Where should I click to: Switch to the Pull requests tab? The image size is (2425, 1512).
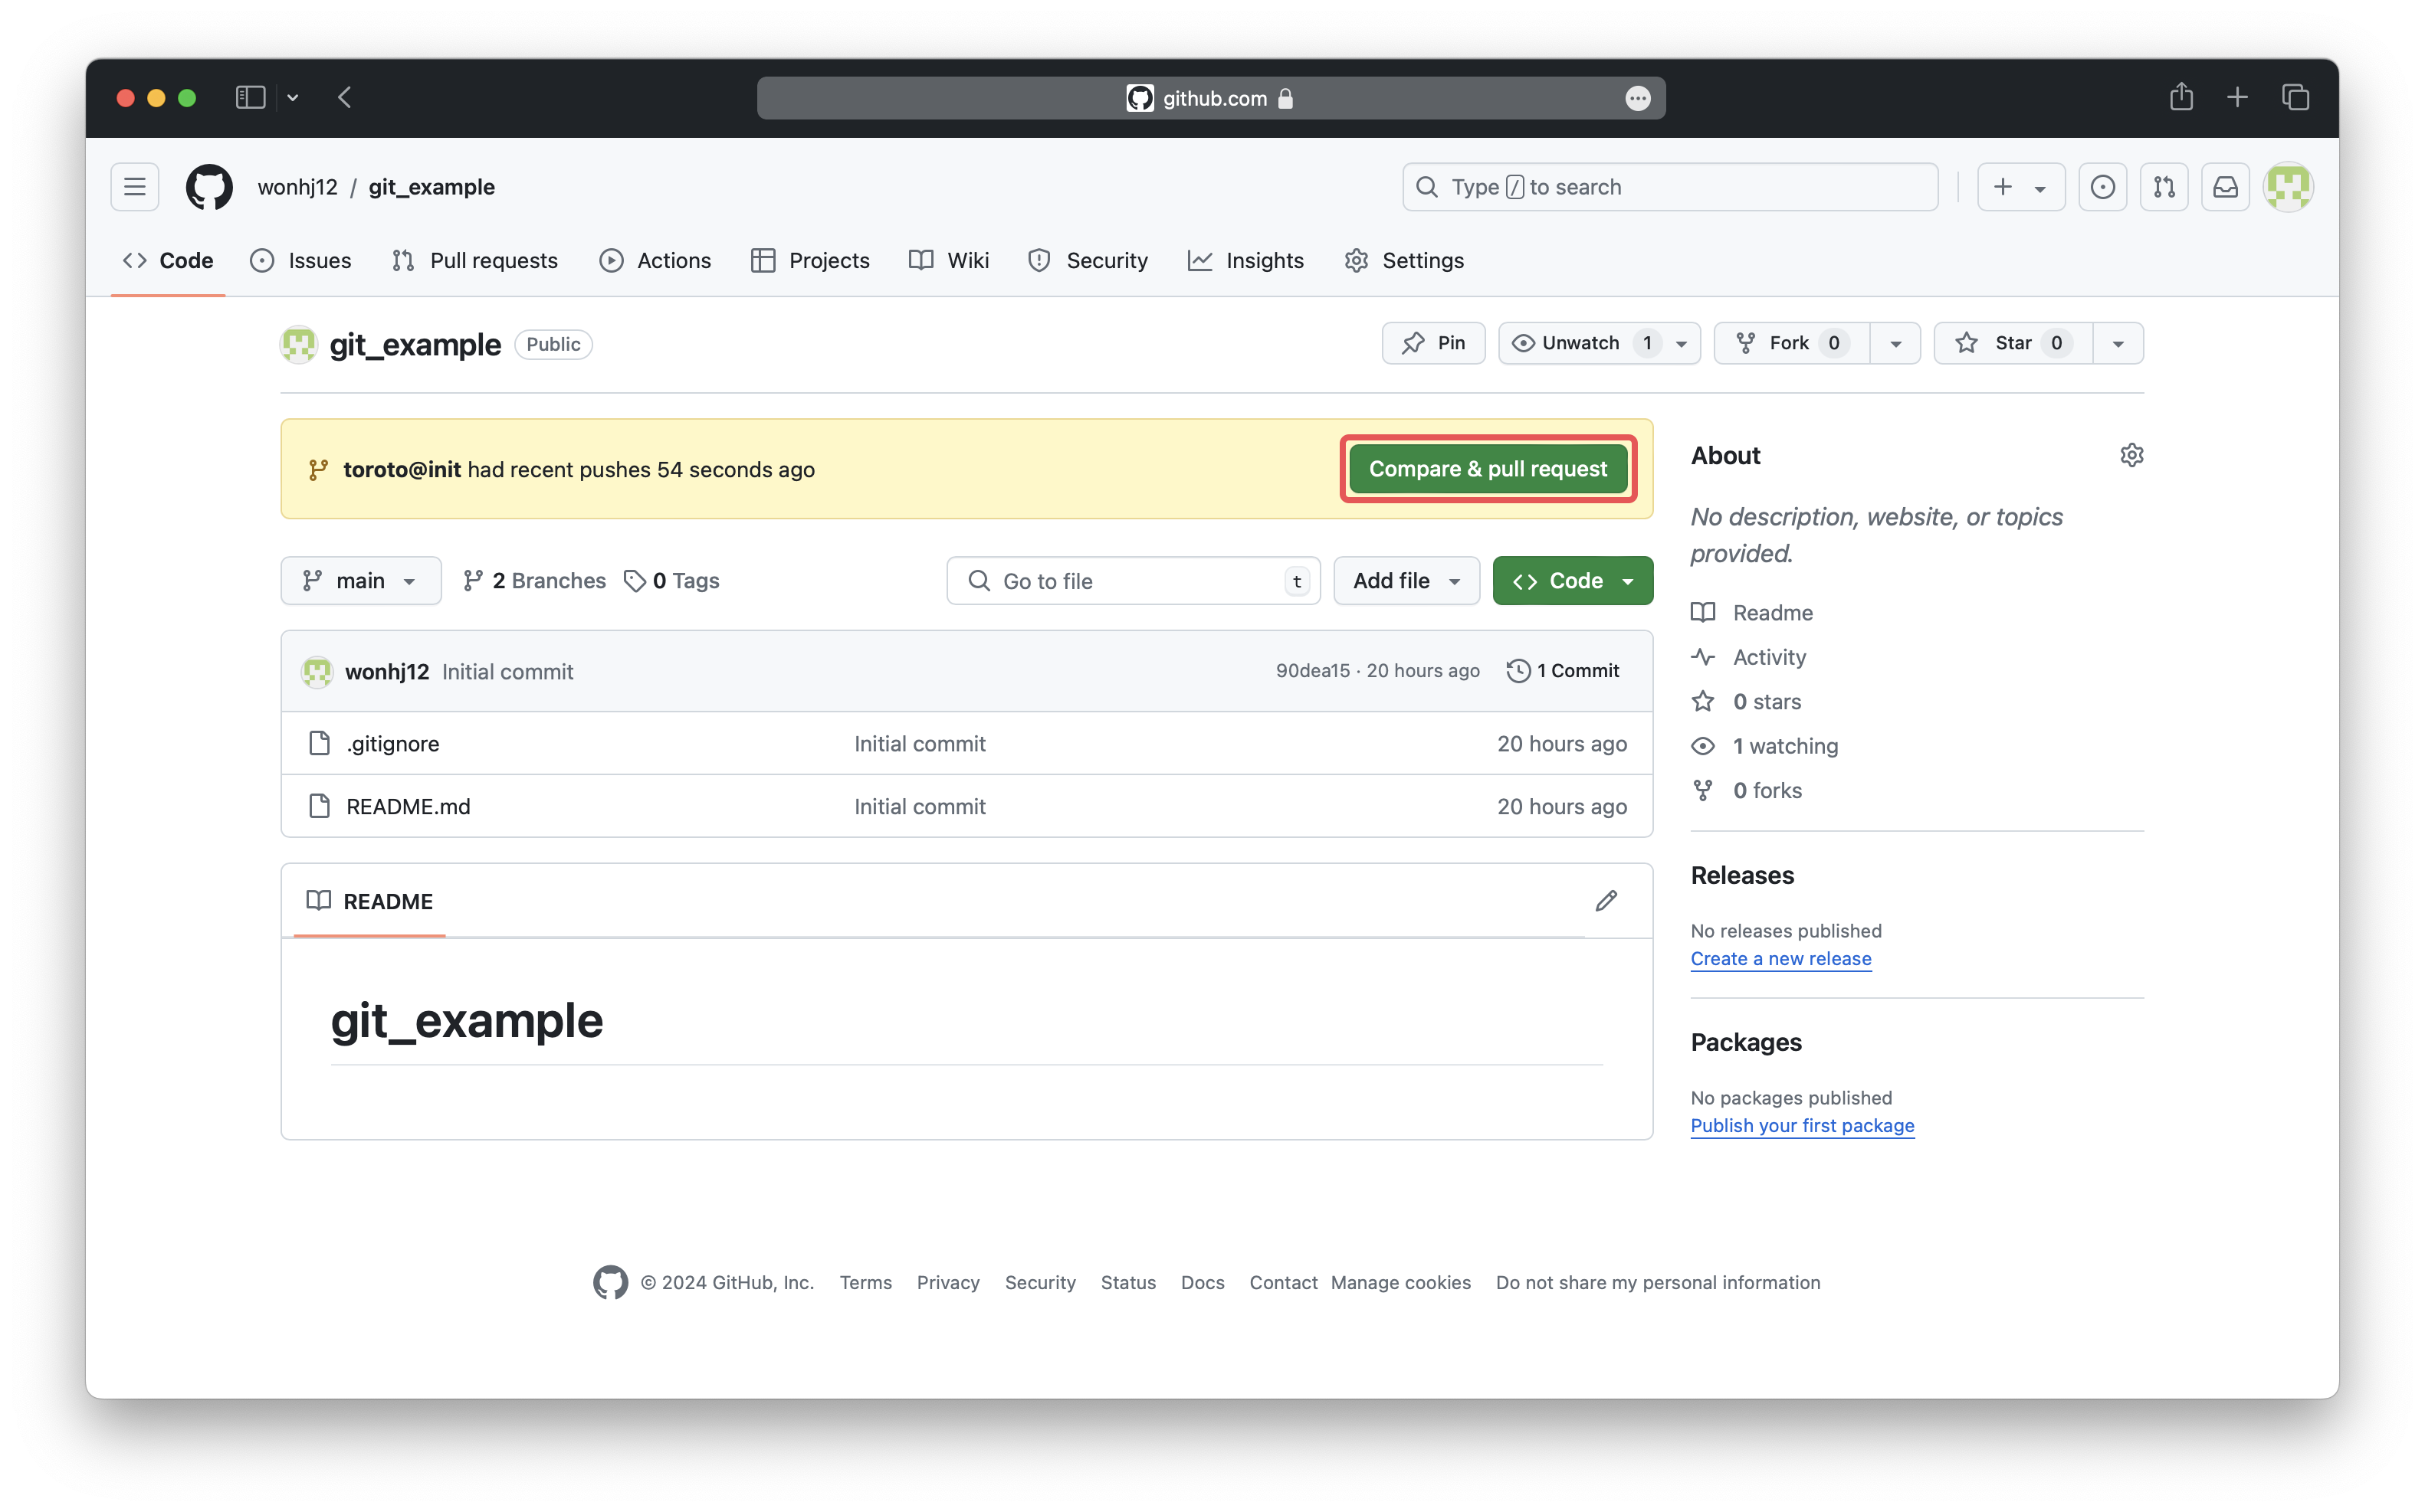(475, 261)
